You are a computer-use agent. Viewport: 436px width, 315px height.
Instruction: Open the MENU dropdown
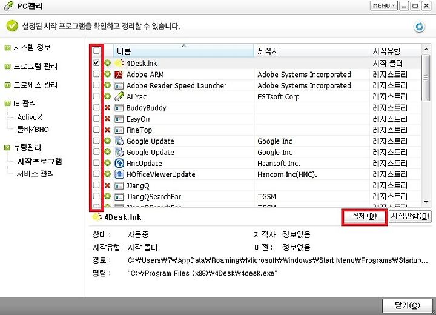coord(384,5)
